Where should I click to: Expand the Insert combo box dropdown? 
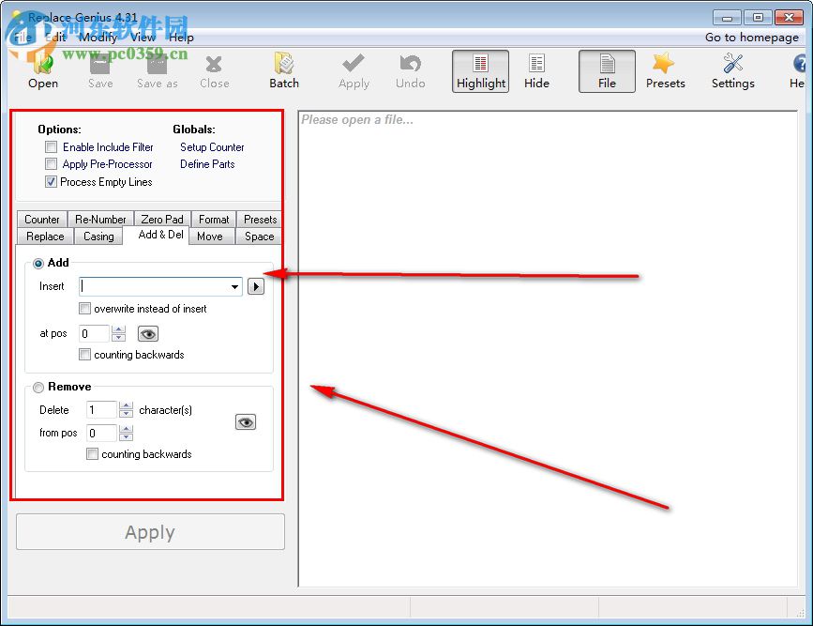pyautogui.click(x=234, y=286)
